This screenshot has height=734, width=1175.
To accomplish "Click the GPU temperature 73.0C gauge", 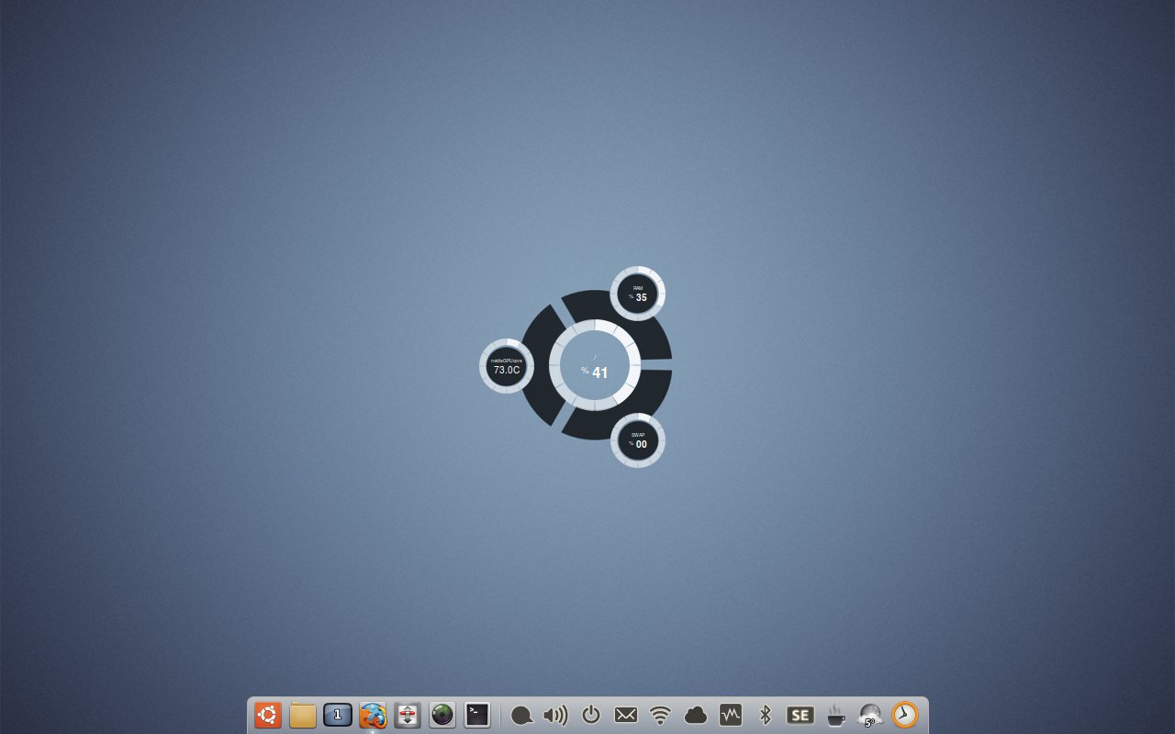I will 507,366.
